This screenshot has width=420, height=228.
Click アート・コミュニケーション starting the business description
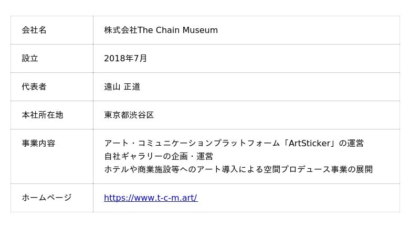158,143
